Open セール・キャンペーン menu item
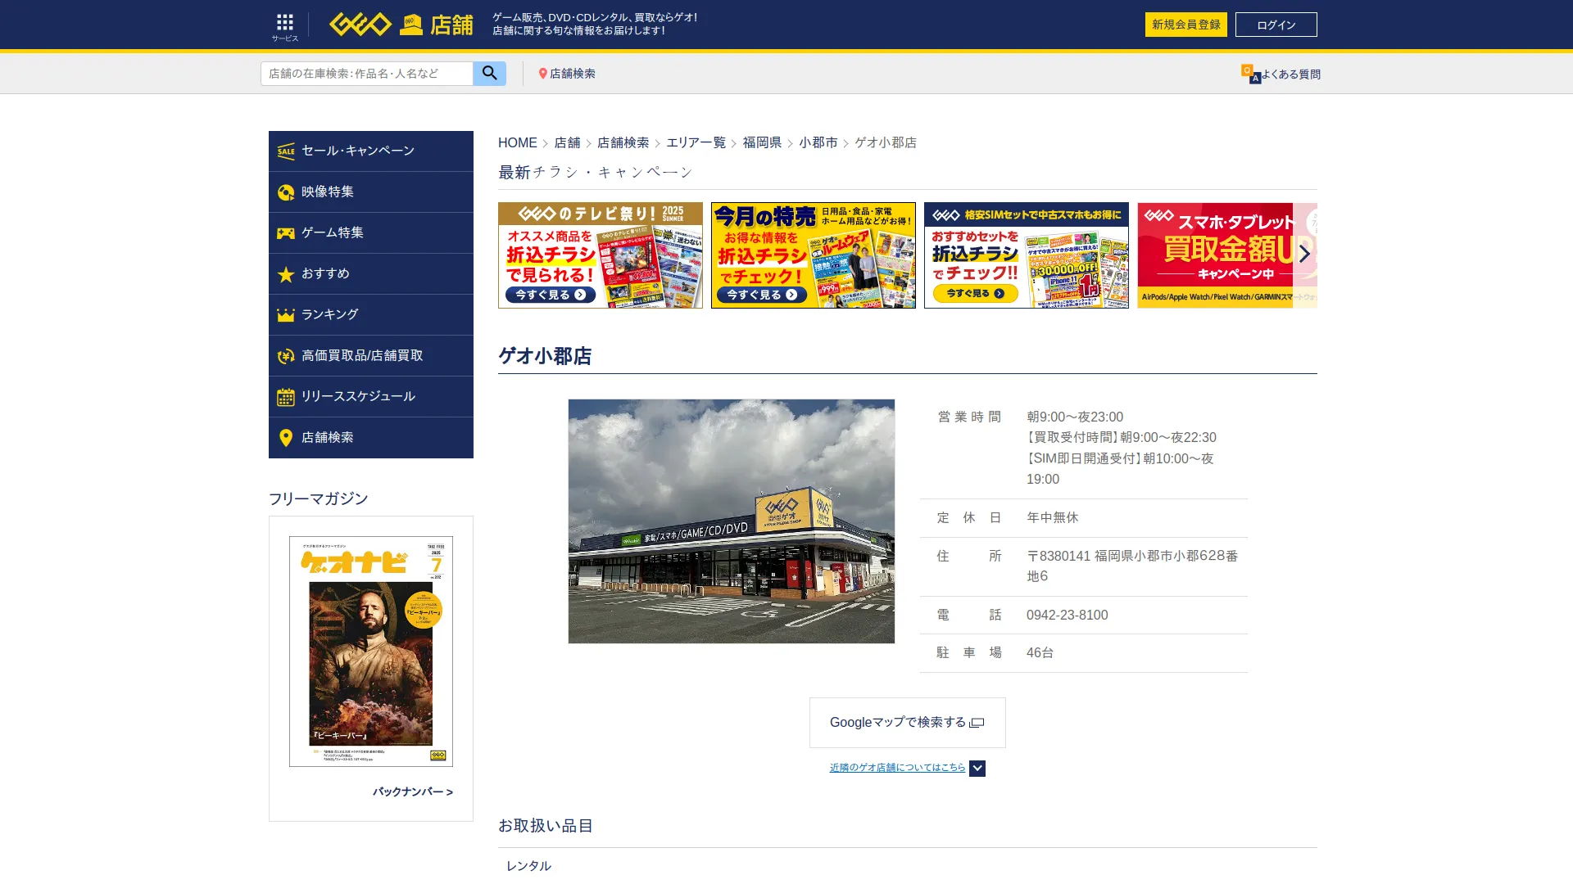 (371, 151)
